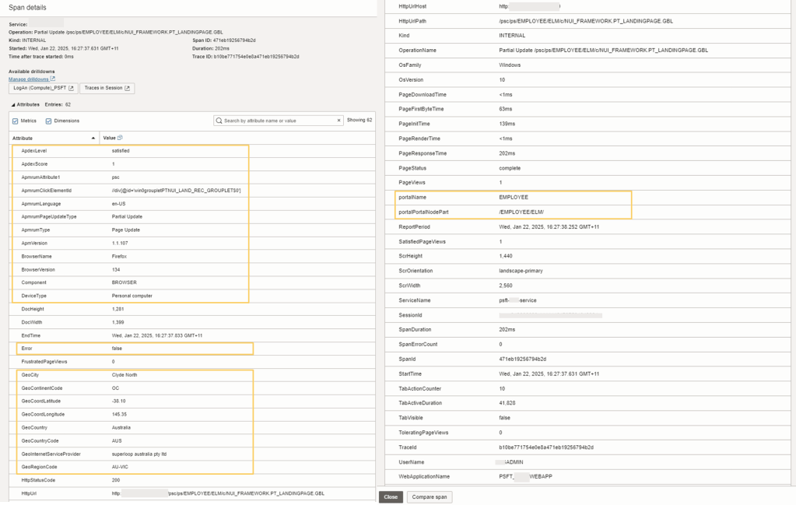796x505 pixels.
Task: Click the attribute search input field
Action: click(x=279, y=121)
